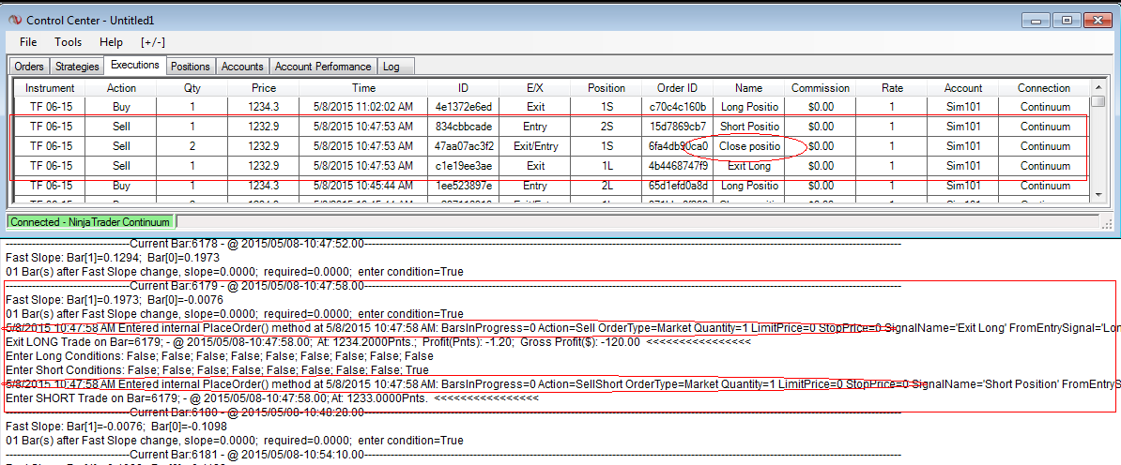Sort by the Connection column header
Viewport: 1121px width, 465px height.
click(1045, 88)
